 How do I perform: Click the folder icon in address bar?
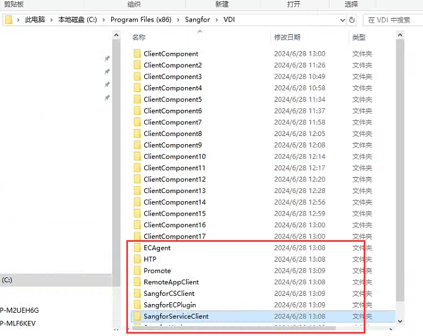(9, 19)
